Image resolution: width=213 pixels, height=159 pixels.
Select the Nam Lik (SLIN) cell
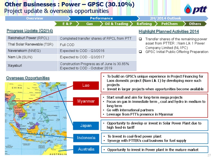[x=32, y=57]
